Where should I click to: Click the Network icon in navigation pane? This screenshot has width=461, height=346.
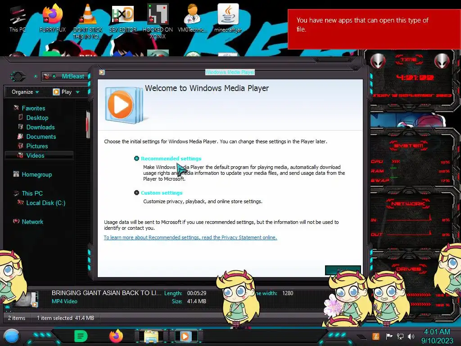point(16,221)
